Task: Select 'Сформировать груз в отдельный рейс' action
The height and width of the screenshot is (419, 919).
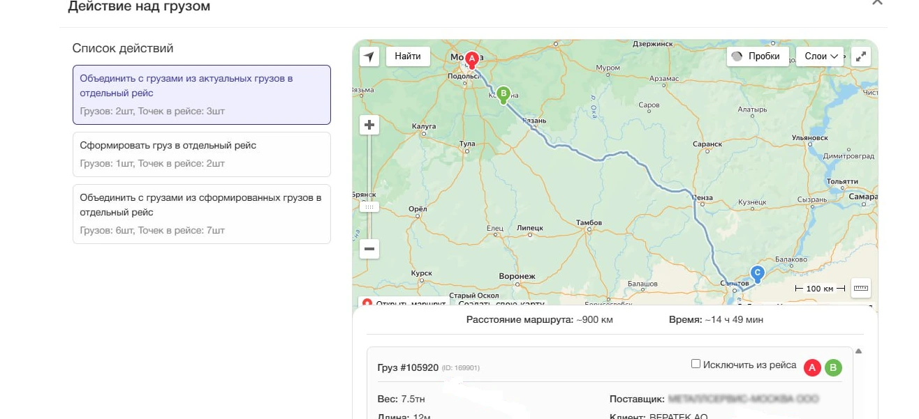Action: point(201,154)
